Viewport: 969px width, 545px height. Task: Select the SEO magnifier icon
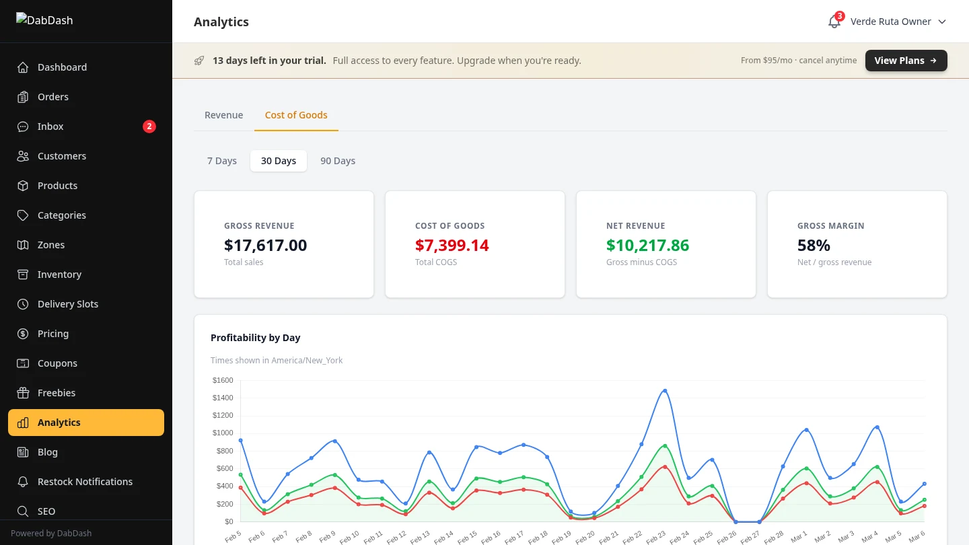(x=23, y=511)
